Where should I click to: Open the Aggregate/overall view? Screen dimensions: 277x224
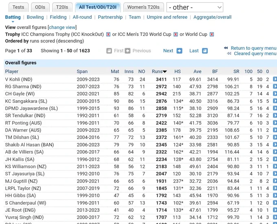click(x=212, y=17)
